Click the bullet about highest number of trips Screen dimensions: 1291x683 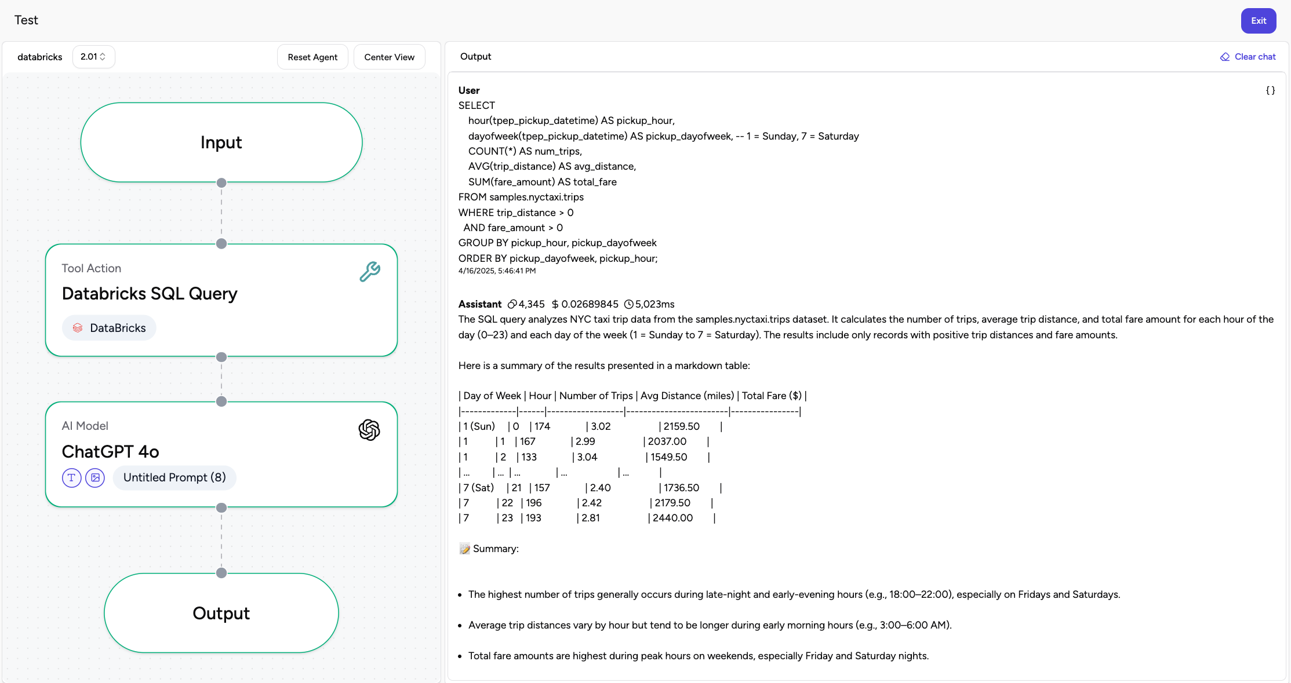(x=794, y=594)
